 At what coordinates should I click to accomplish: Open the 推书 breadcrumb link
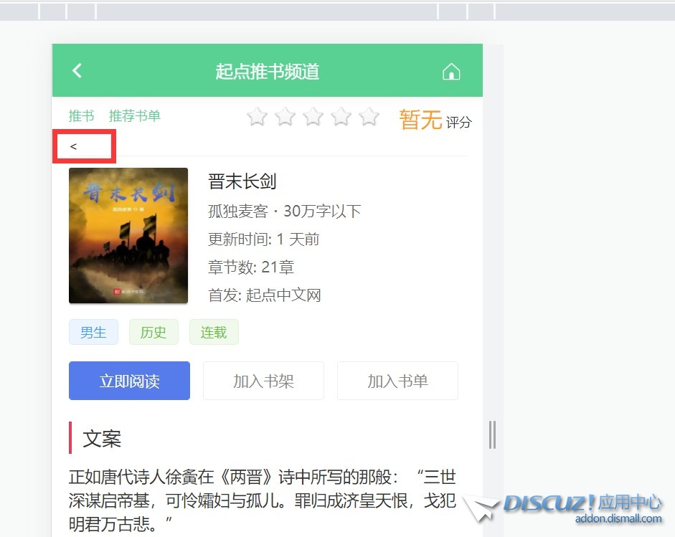point(81,115)
